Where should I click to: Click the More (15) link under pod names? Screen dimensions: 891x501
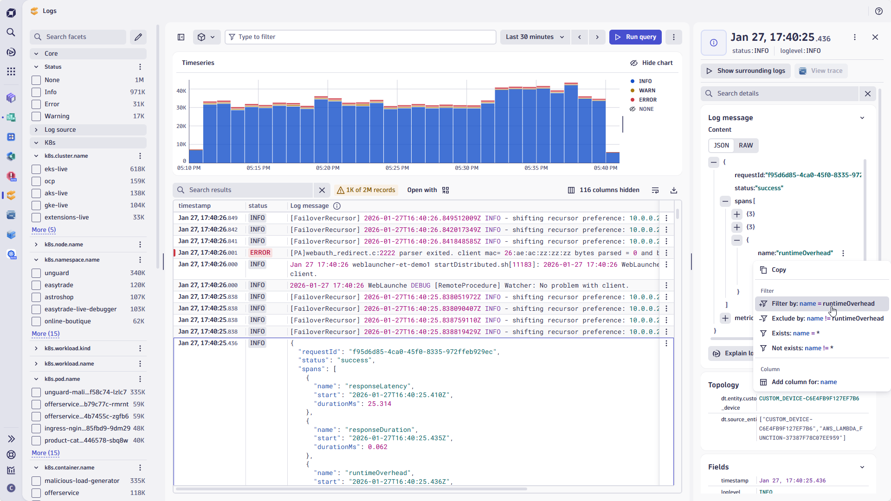(x=45, y=453)
